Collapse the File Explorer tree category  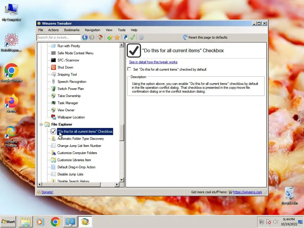[41, 124]
